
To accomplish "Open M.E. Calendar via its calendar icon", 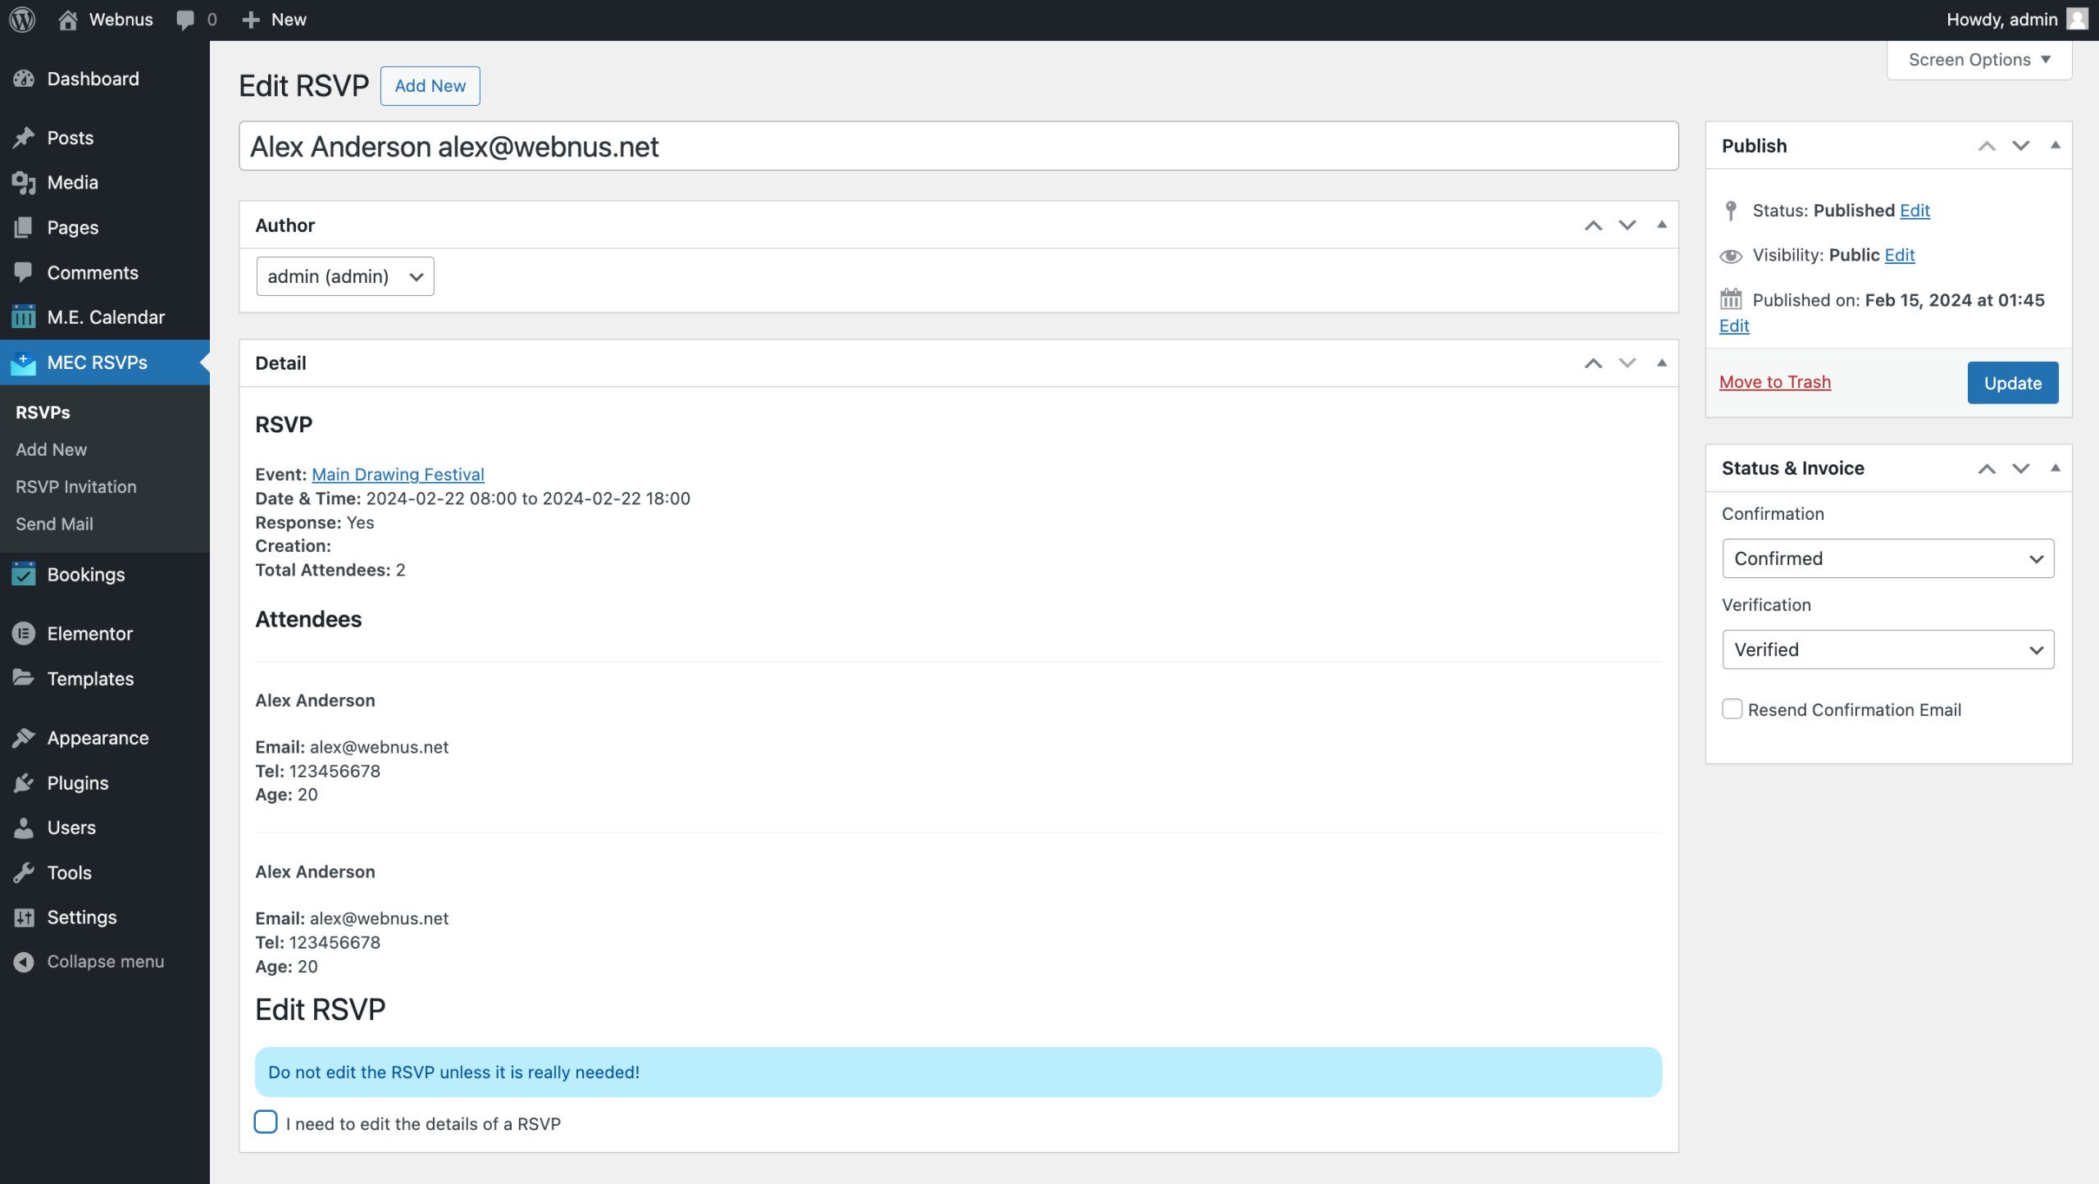I will pos(24,317).
